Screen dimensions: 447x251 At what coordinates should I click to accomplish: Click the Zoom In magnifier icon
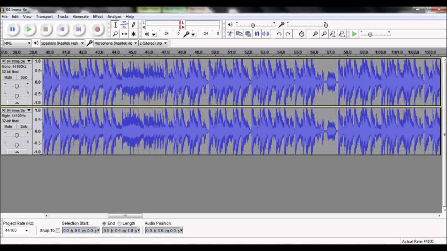tap(315, 34)
